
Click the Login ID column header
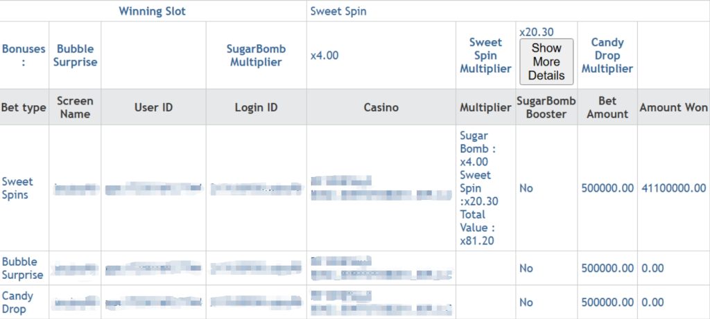(x=256, y=107)
